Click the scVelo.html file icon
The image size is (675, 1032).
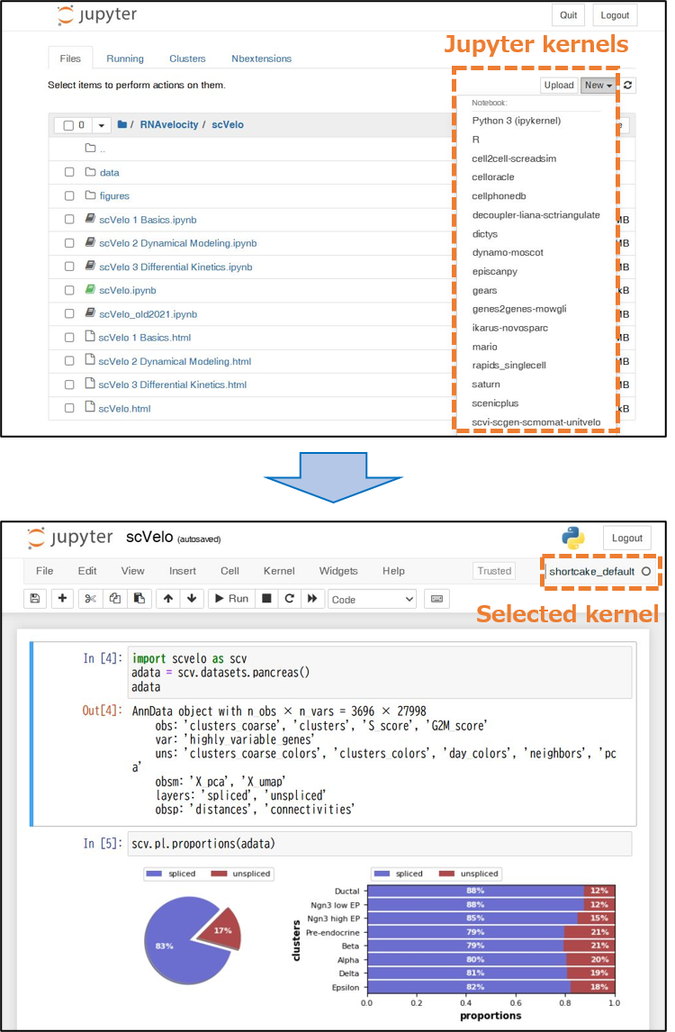pos(90,407)
